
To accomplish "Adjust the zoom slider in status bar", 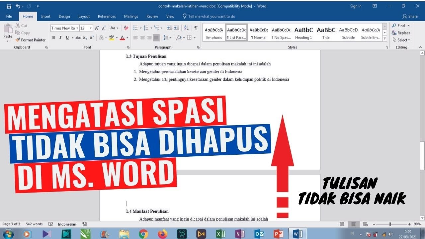I will tap(390, 224).
